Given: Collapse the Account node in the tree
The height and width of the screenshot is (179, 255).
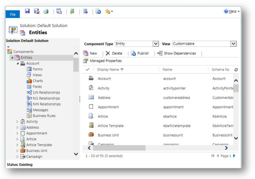Looking at the screenshot, I should point(17,63).
